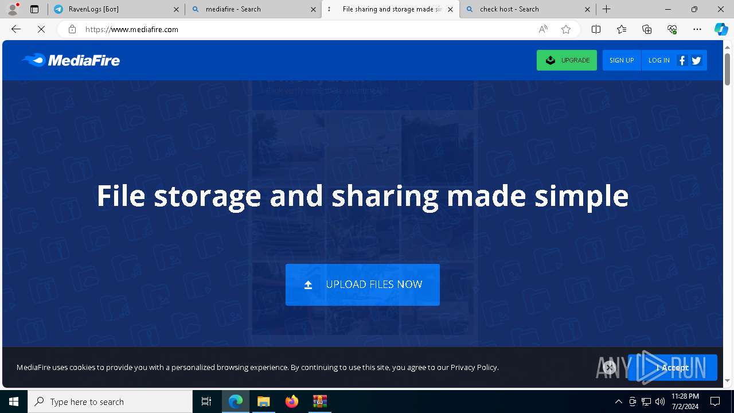Add this page to favorites
734x413 pixels.
click(566, 29)
